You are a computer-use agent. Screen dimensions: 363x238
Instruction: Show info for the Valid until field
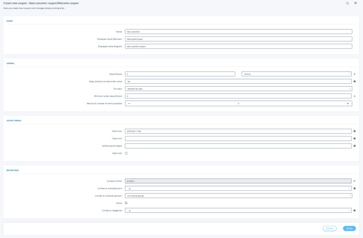355,138
